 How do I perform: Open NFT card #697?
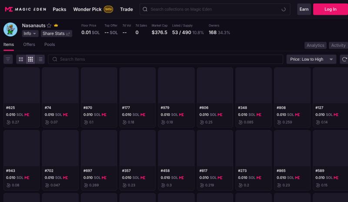pos(99,160)
